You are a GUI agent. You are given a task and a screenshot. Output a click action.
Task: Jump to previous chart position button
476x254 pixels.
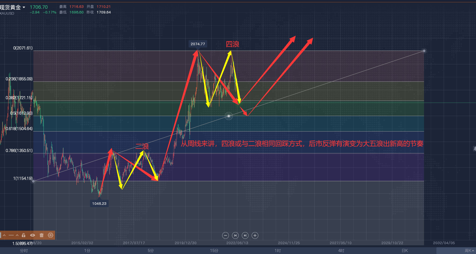click(x=235, y=235)
